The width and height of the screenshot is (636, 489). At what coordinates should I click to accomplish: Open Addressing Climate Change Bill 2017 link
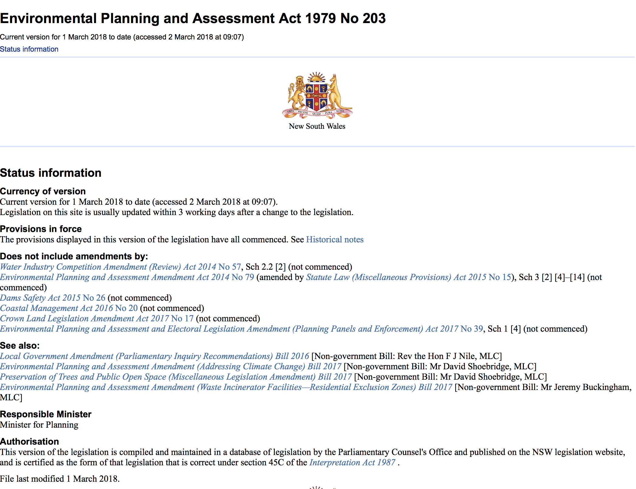pyautogui.click(x=171, y=367)
